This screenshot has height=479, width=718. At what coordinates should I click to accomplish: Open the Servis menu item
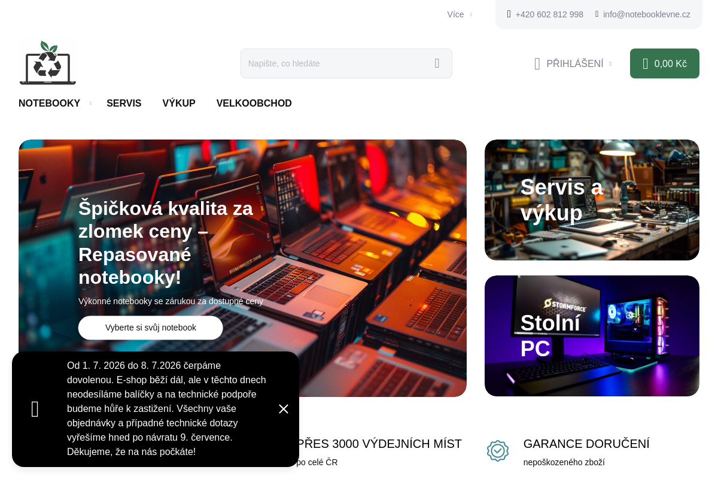point(124,103)
